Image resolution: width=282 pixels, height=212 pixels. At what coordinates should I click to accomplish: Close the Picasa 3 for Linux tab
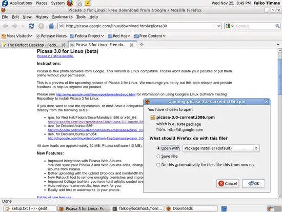click(132, 45)
